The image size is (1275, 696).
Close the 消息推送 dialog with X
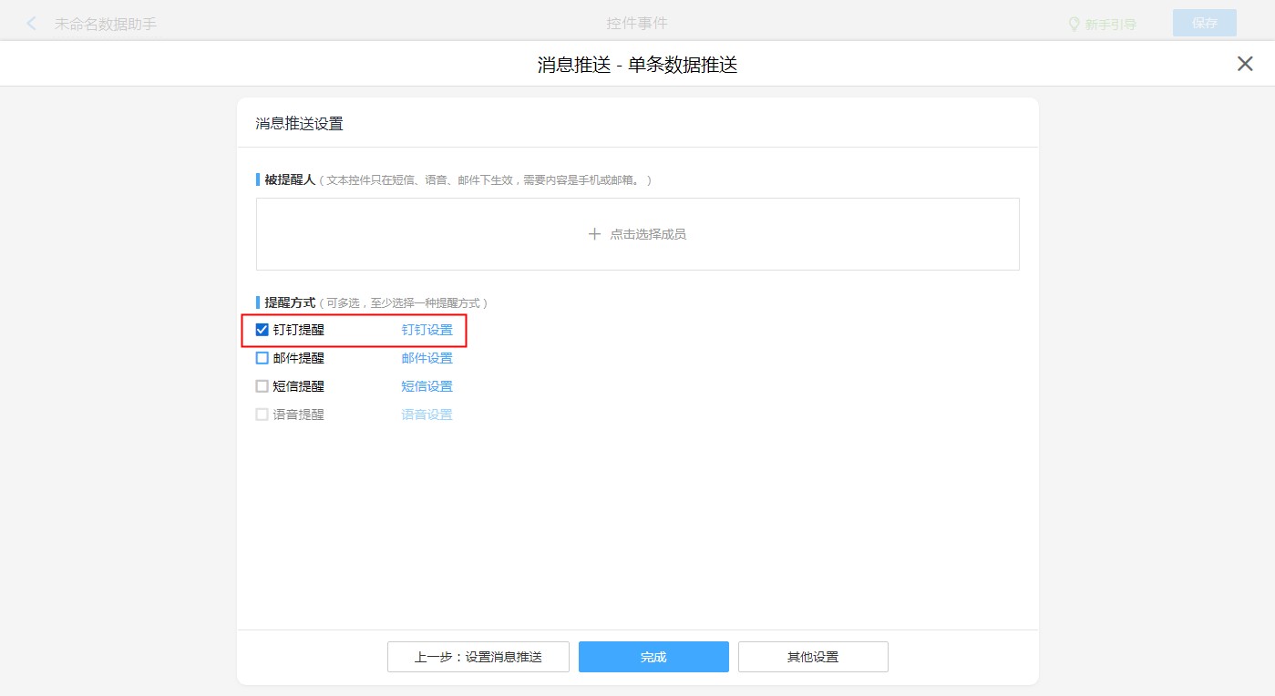point(1244,64)
